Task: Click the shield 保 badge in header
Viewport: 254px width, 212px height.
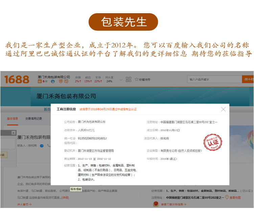Action: pos(61,81)
